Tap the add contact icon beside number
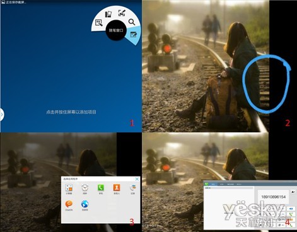 pyautogui.click(x=293, y=192)
